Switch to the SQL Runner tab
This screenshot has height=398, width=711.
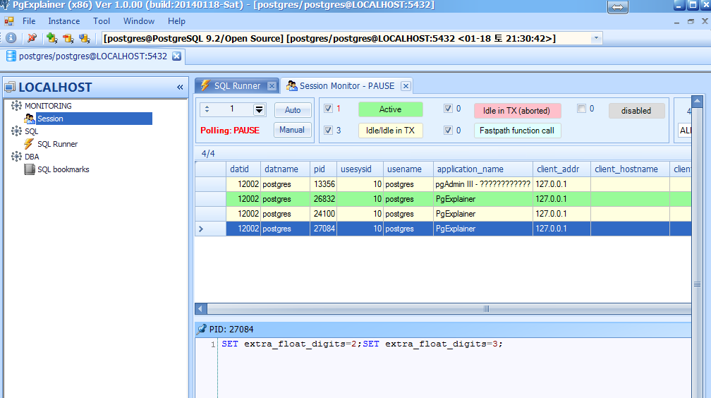tap(237, 86)
